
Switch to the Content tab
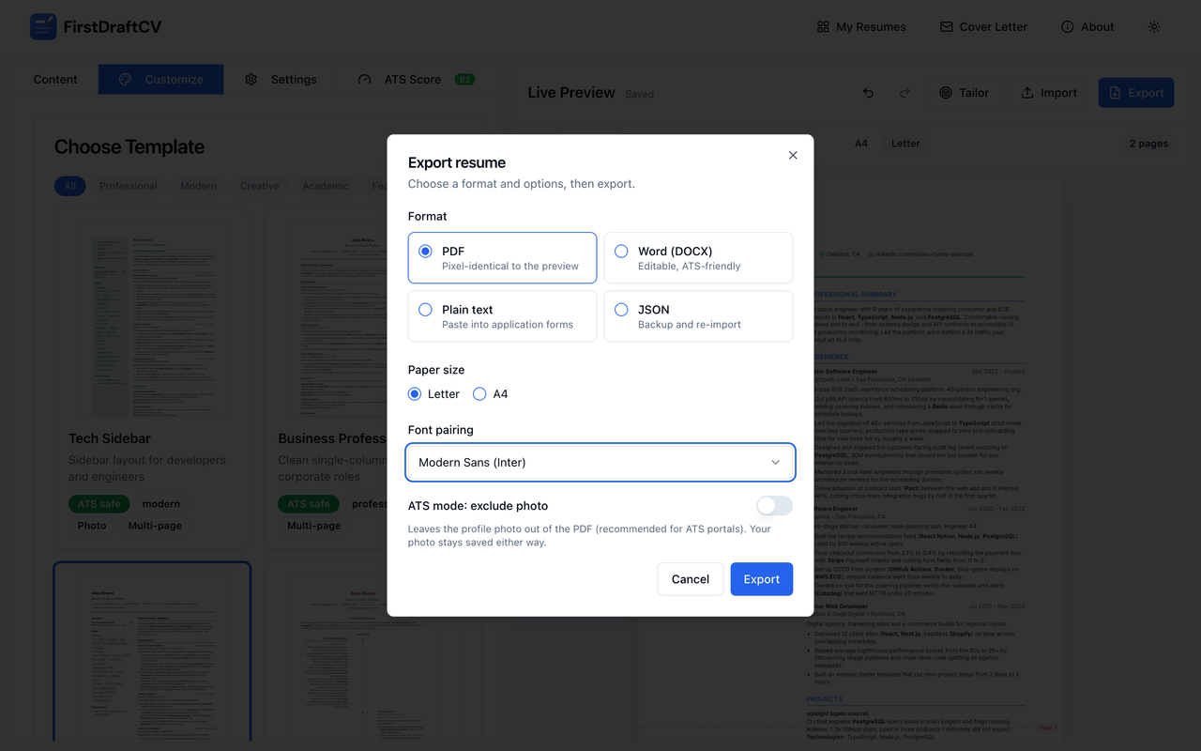click(x=55, y=80)
